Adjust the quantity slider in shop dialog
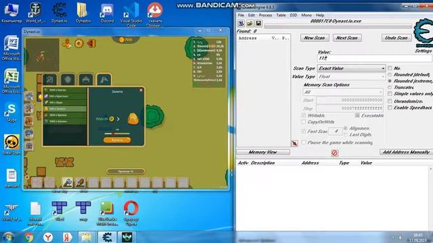This screenshot has height=243, width=433. tap(117, 134)
